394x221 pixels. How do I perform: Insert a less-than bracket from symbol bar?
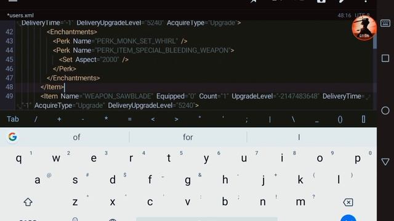(153, 119)
